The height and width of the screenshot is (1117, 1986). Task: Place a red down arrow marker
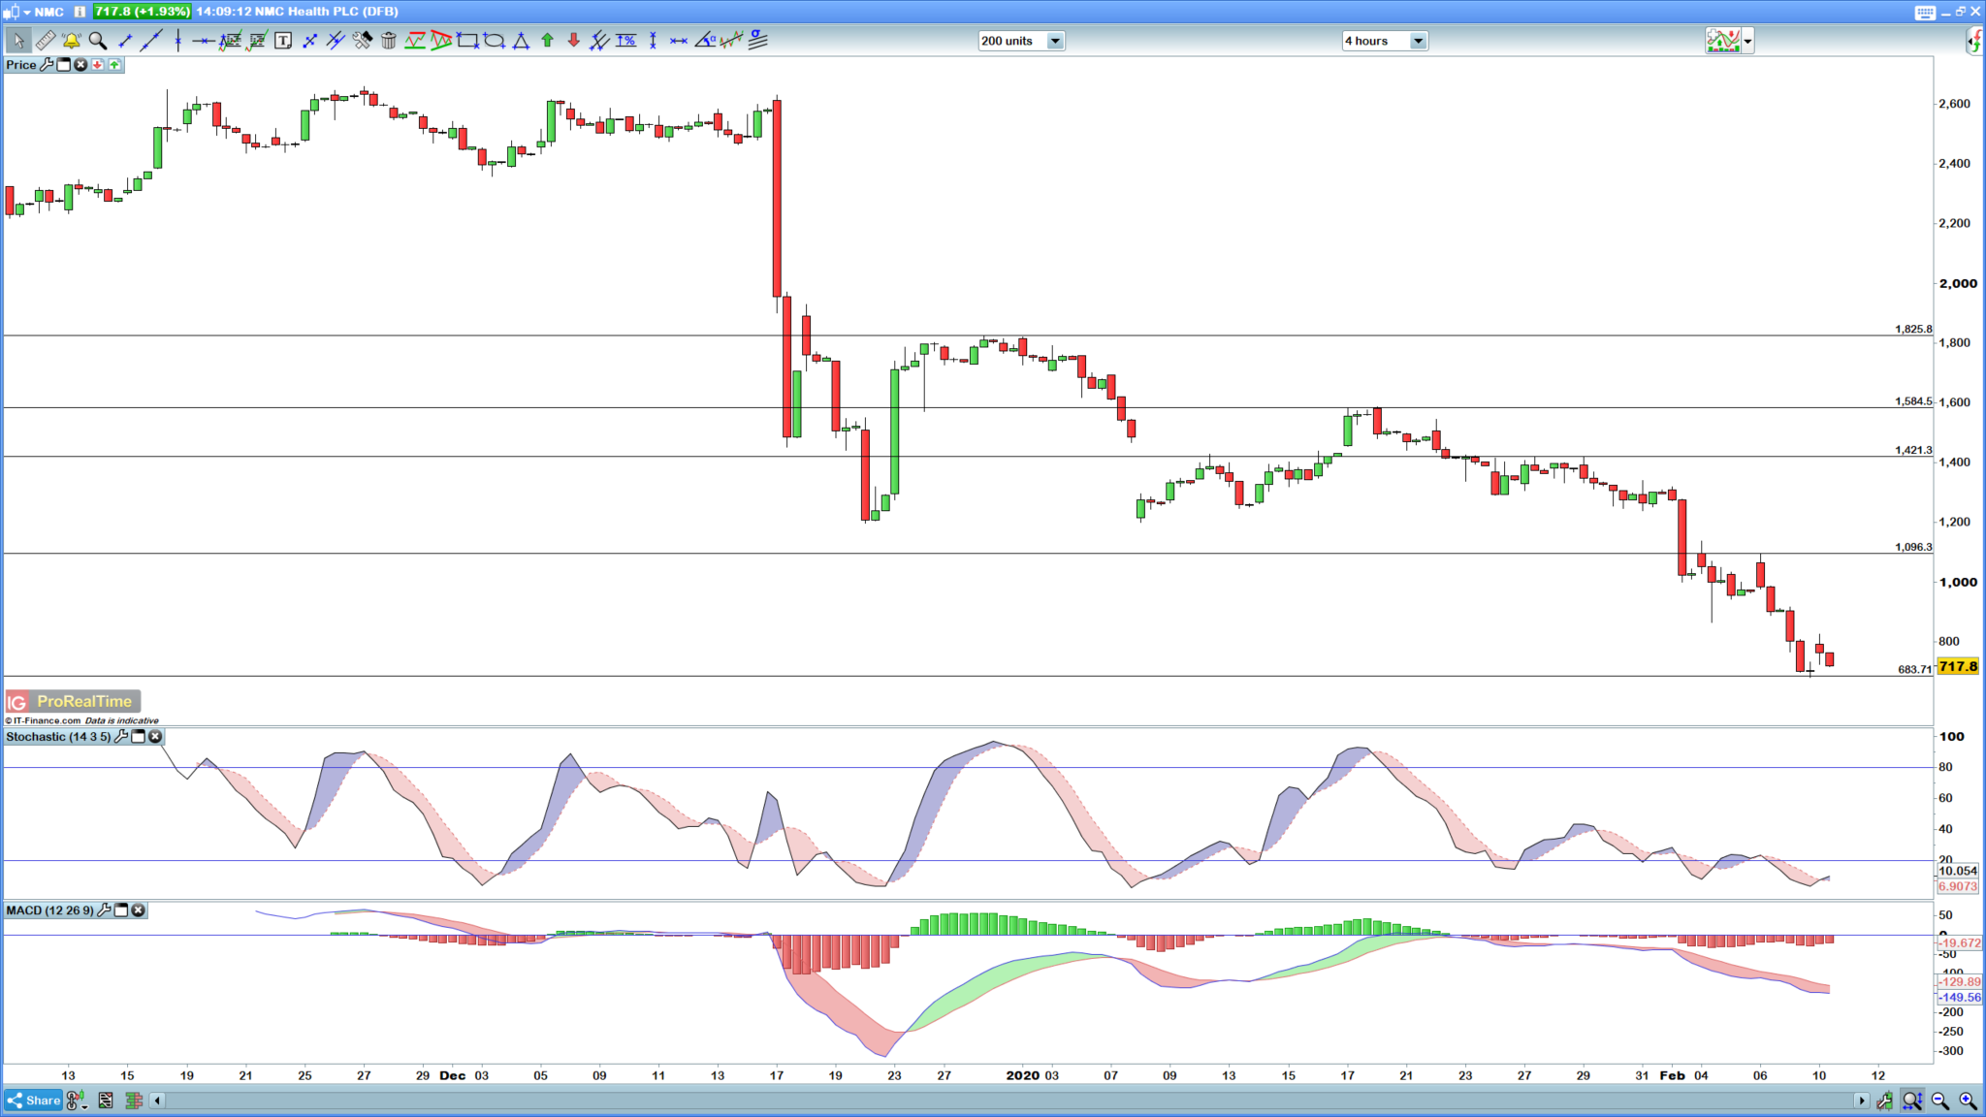coord(573,41)
